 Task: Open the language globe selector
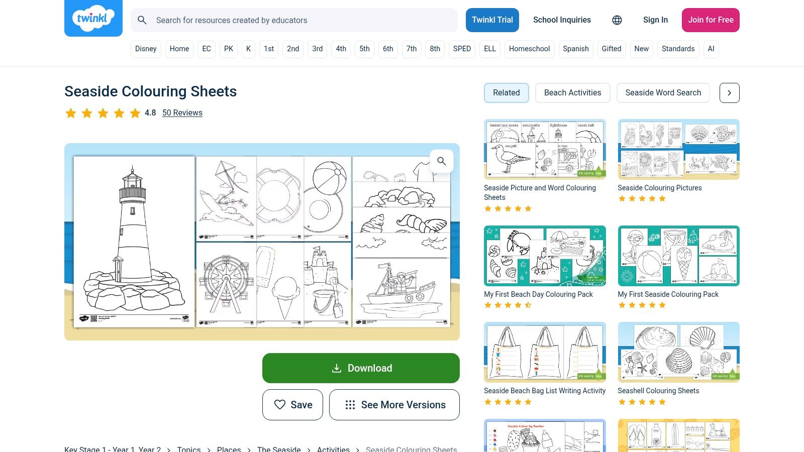[617, 20]
